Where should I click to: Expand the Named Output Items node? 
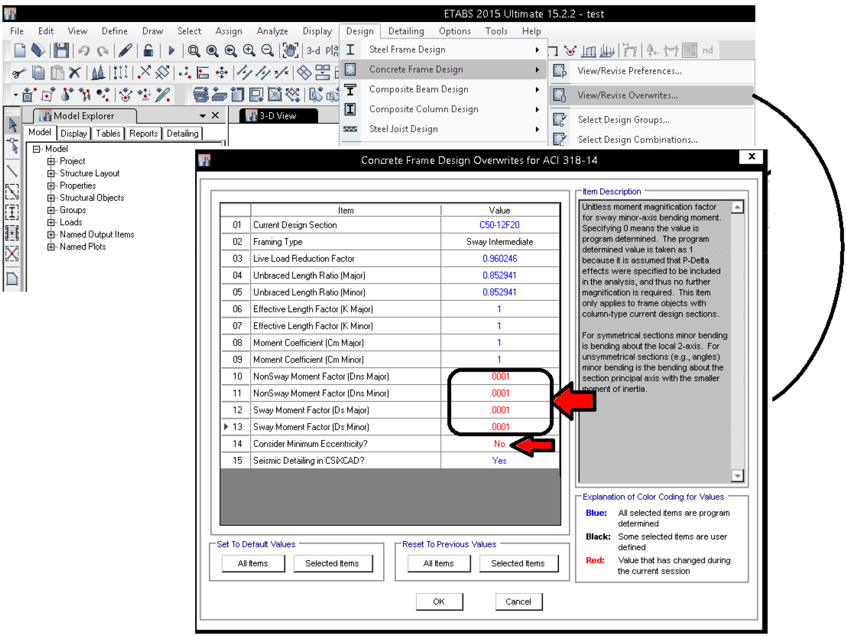point(51,235)
